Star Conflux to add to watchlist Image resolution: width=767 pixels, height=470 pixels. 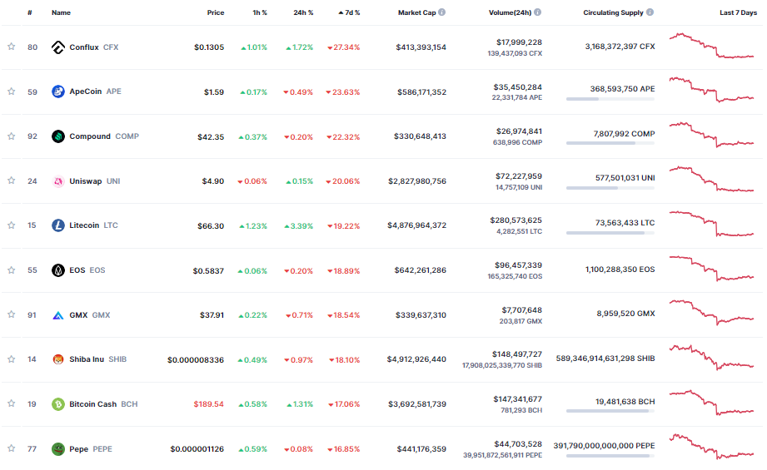[12, 47]
